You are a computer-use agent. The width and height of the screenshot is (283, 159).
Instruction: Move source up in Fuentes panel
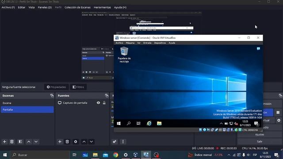click(x=84, y=142)
